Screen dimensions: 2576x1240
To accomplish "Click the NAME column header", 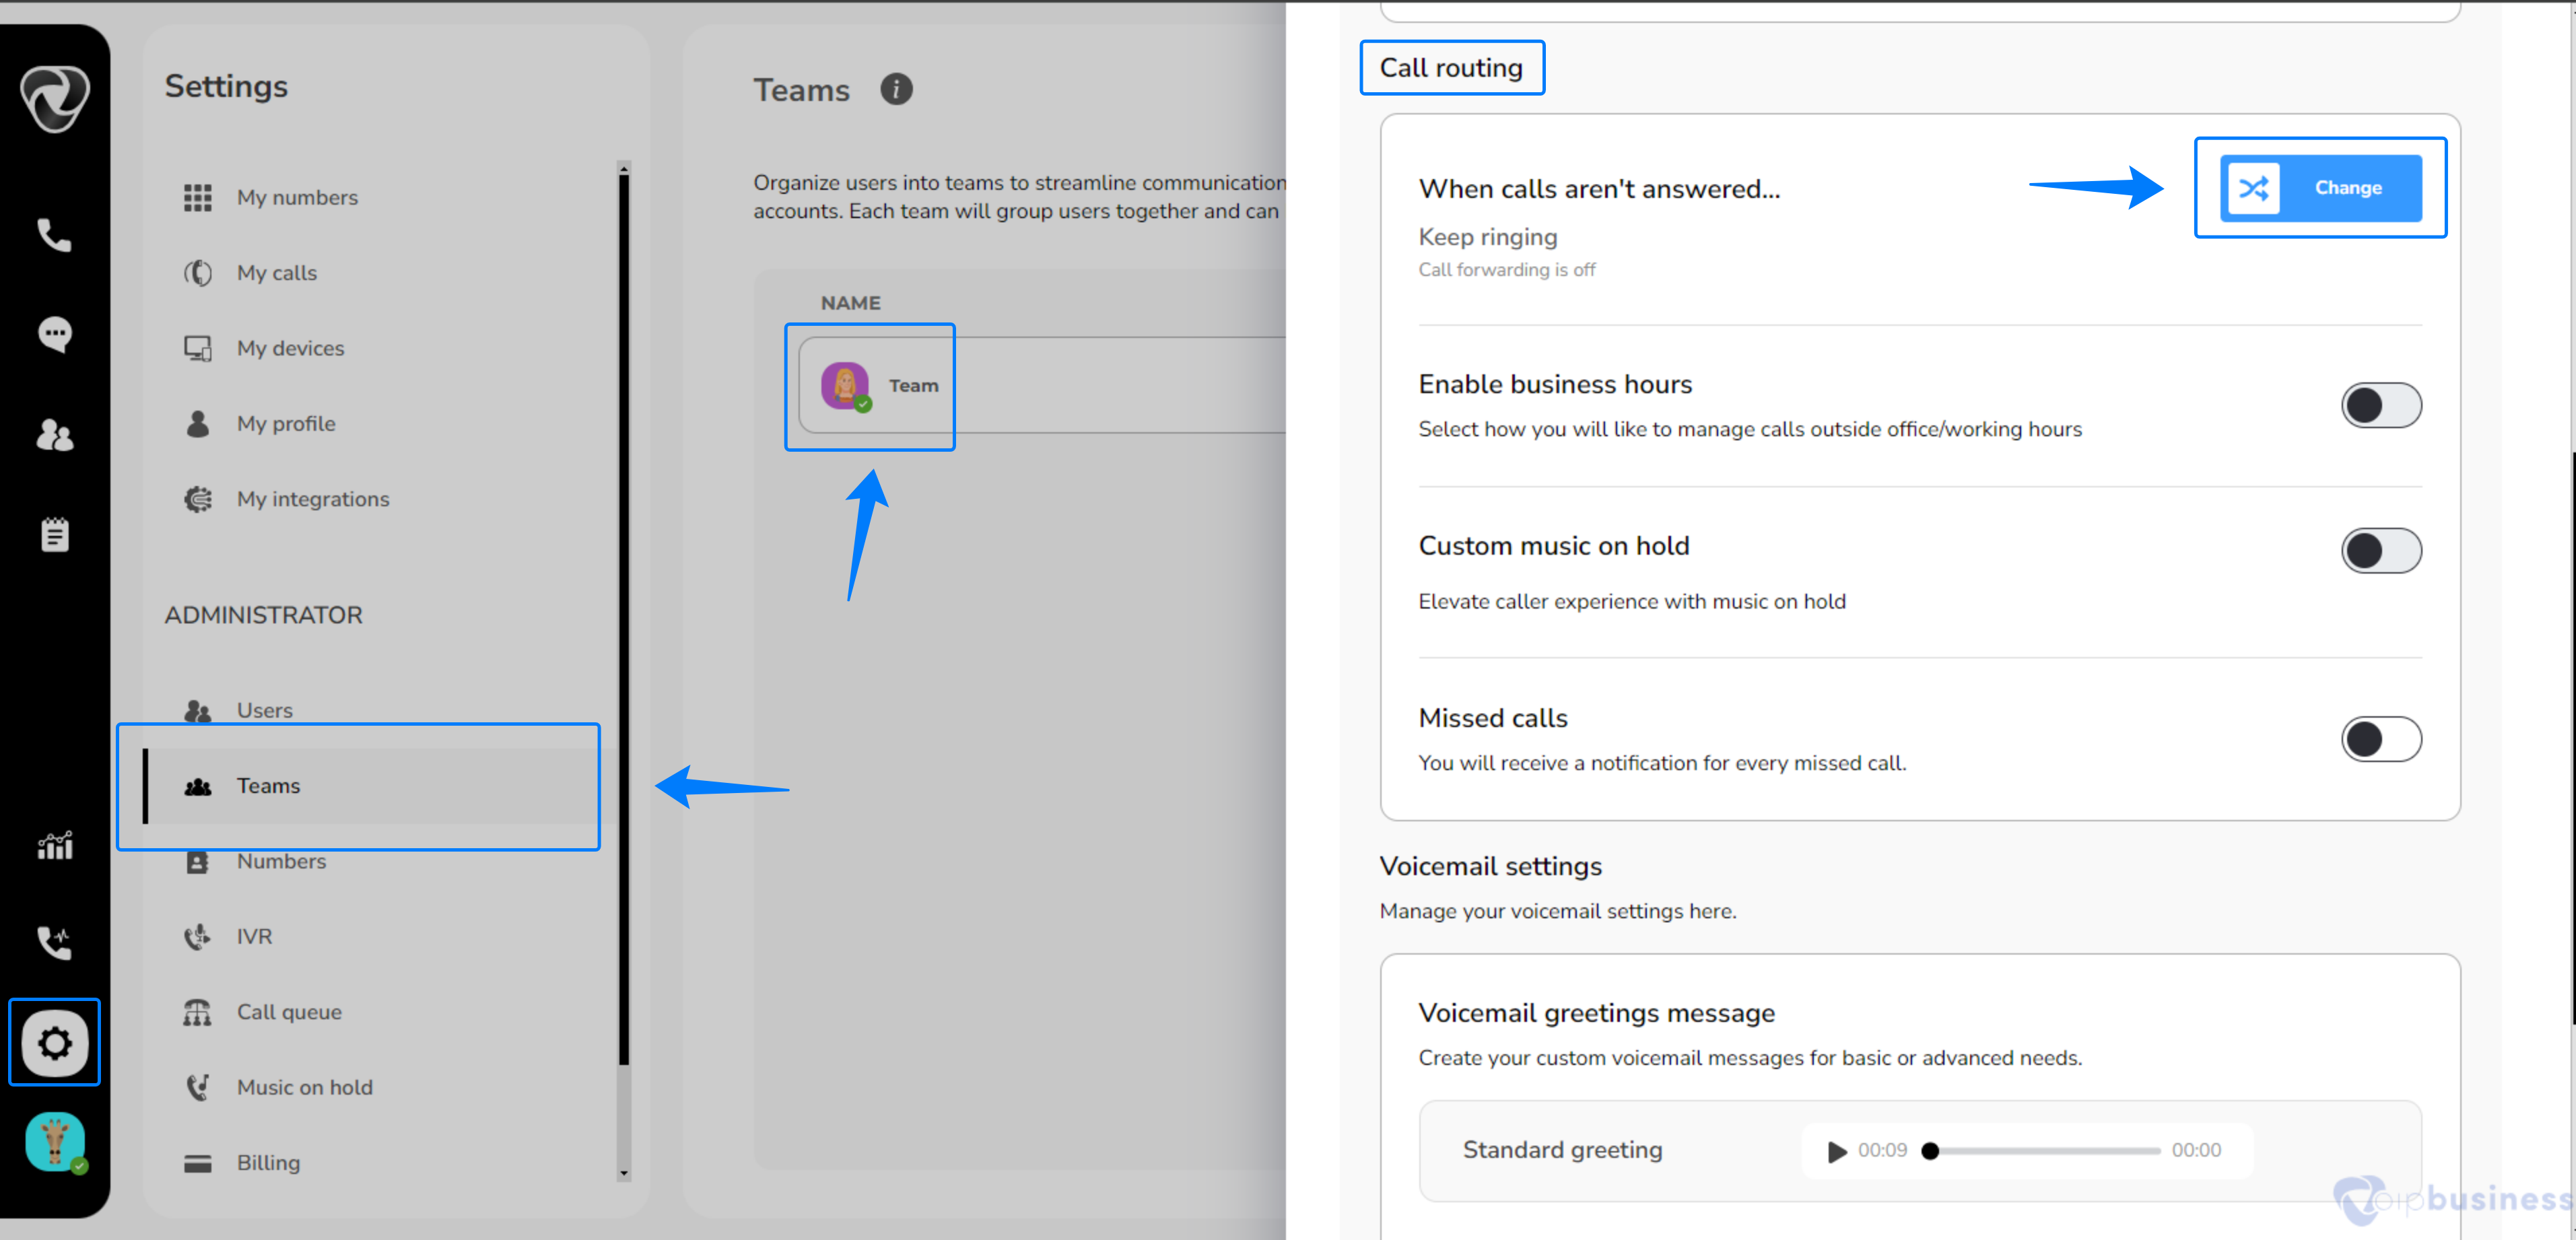I will tap(850, 303).
